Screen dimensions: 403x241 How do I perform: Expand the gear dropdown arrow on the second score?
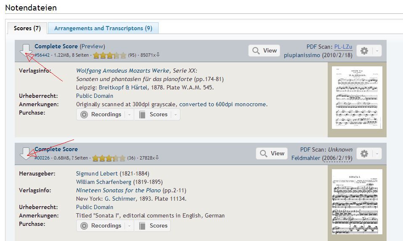point(377,154)
